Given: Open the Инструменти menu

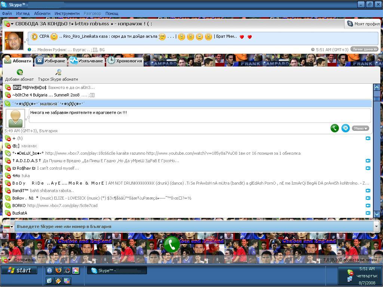Looking at the screenshot, I should tap(67, 13).
